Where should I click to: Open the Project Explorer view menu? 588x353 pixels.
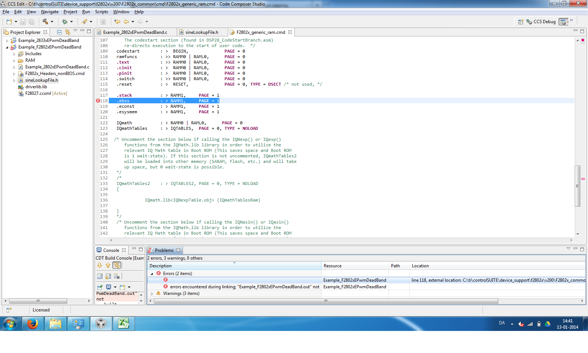[75, 31]
